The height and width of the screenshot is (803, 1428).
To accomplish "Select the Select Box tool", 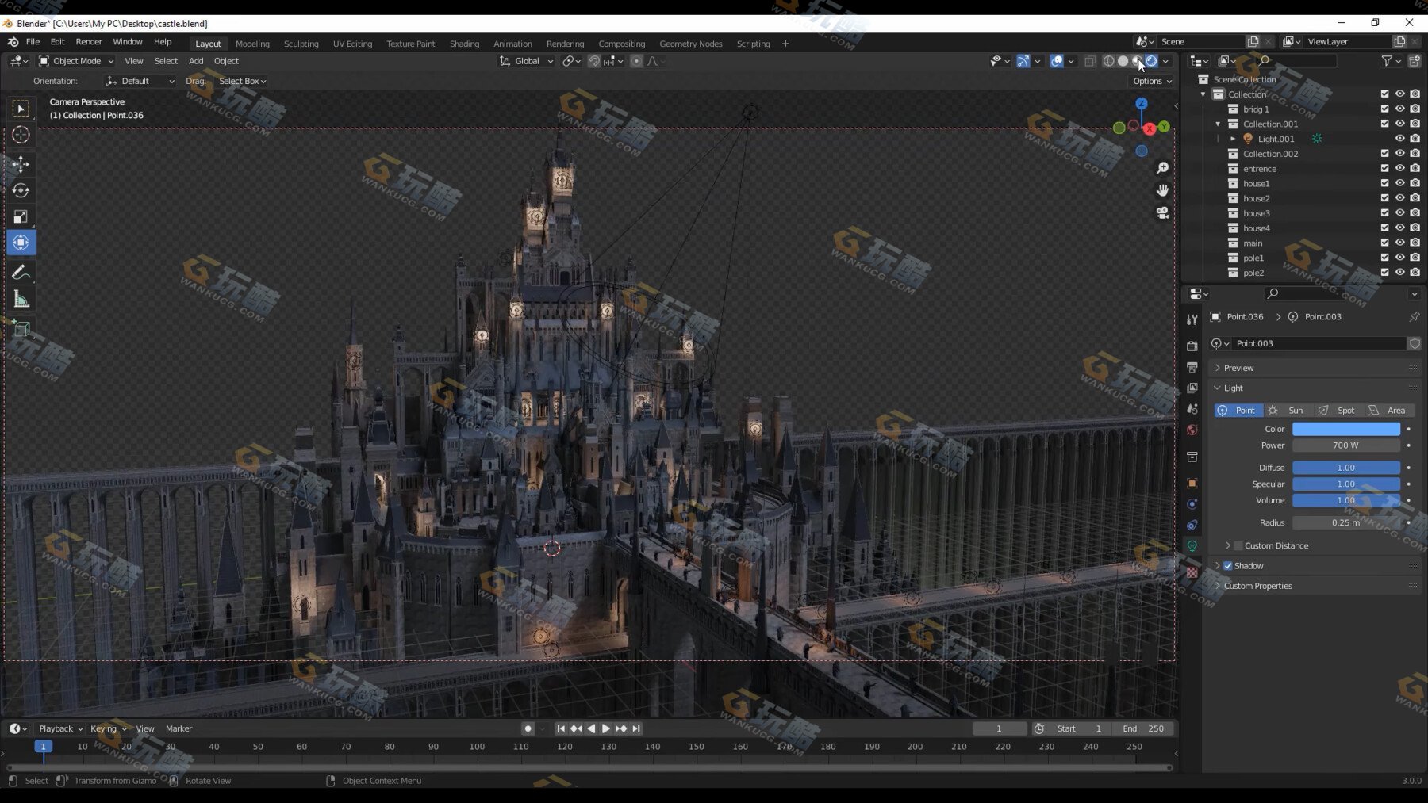I will pyautogui.click(x=21, y=108).
